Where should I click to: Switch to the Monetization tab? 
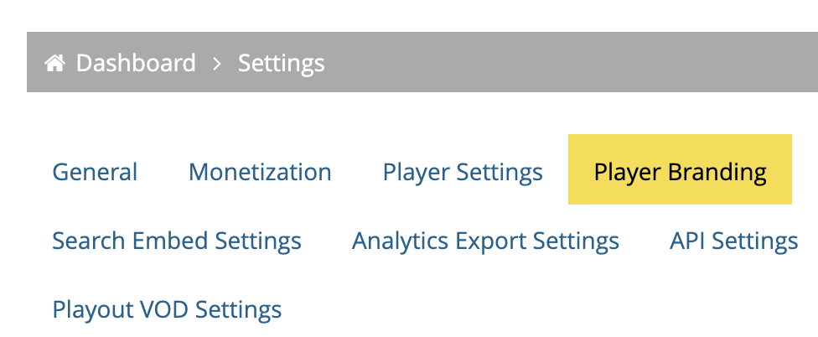[x=260, y=172]
